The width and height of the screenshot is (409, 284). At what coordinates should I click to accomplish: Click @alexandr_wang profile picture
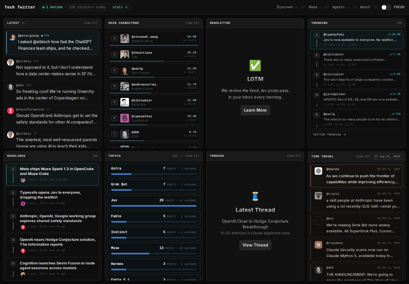125,39
